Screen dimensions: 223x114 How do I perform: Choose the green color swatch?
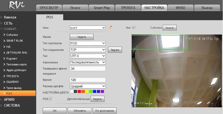pos(91,91)
